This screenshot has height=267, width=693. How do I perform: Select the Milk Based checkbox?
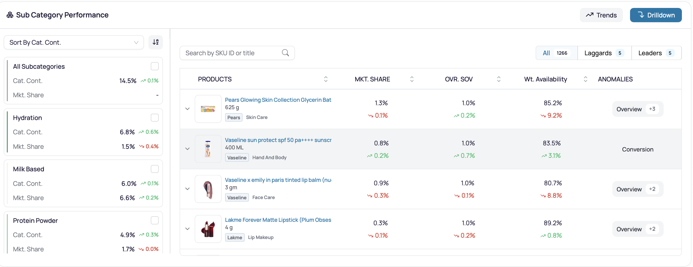point(154,169)
